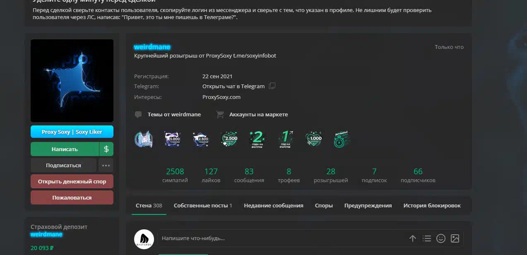527x255 pixels.
Task: Click the 8 'трофеев' counter
Action: [x=289, y=175]
